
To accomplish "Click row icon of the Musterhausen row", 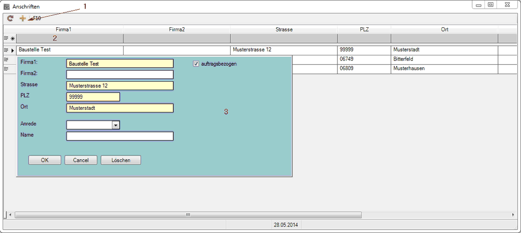I will 6,69.
